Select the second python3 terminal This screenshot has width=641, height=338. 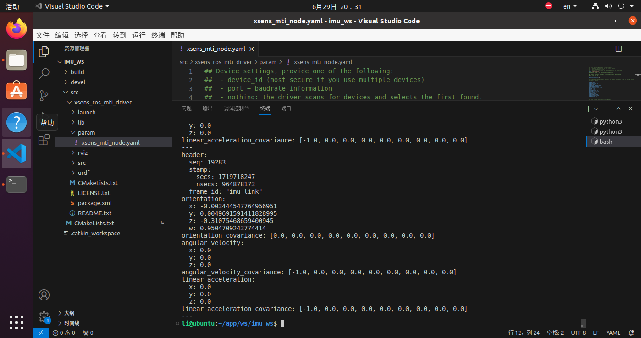coord(613,131)
